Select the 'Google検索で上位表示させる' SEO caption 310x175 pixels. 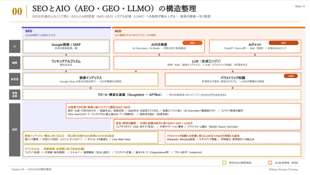click(40, 35)
